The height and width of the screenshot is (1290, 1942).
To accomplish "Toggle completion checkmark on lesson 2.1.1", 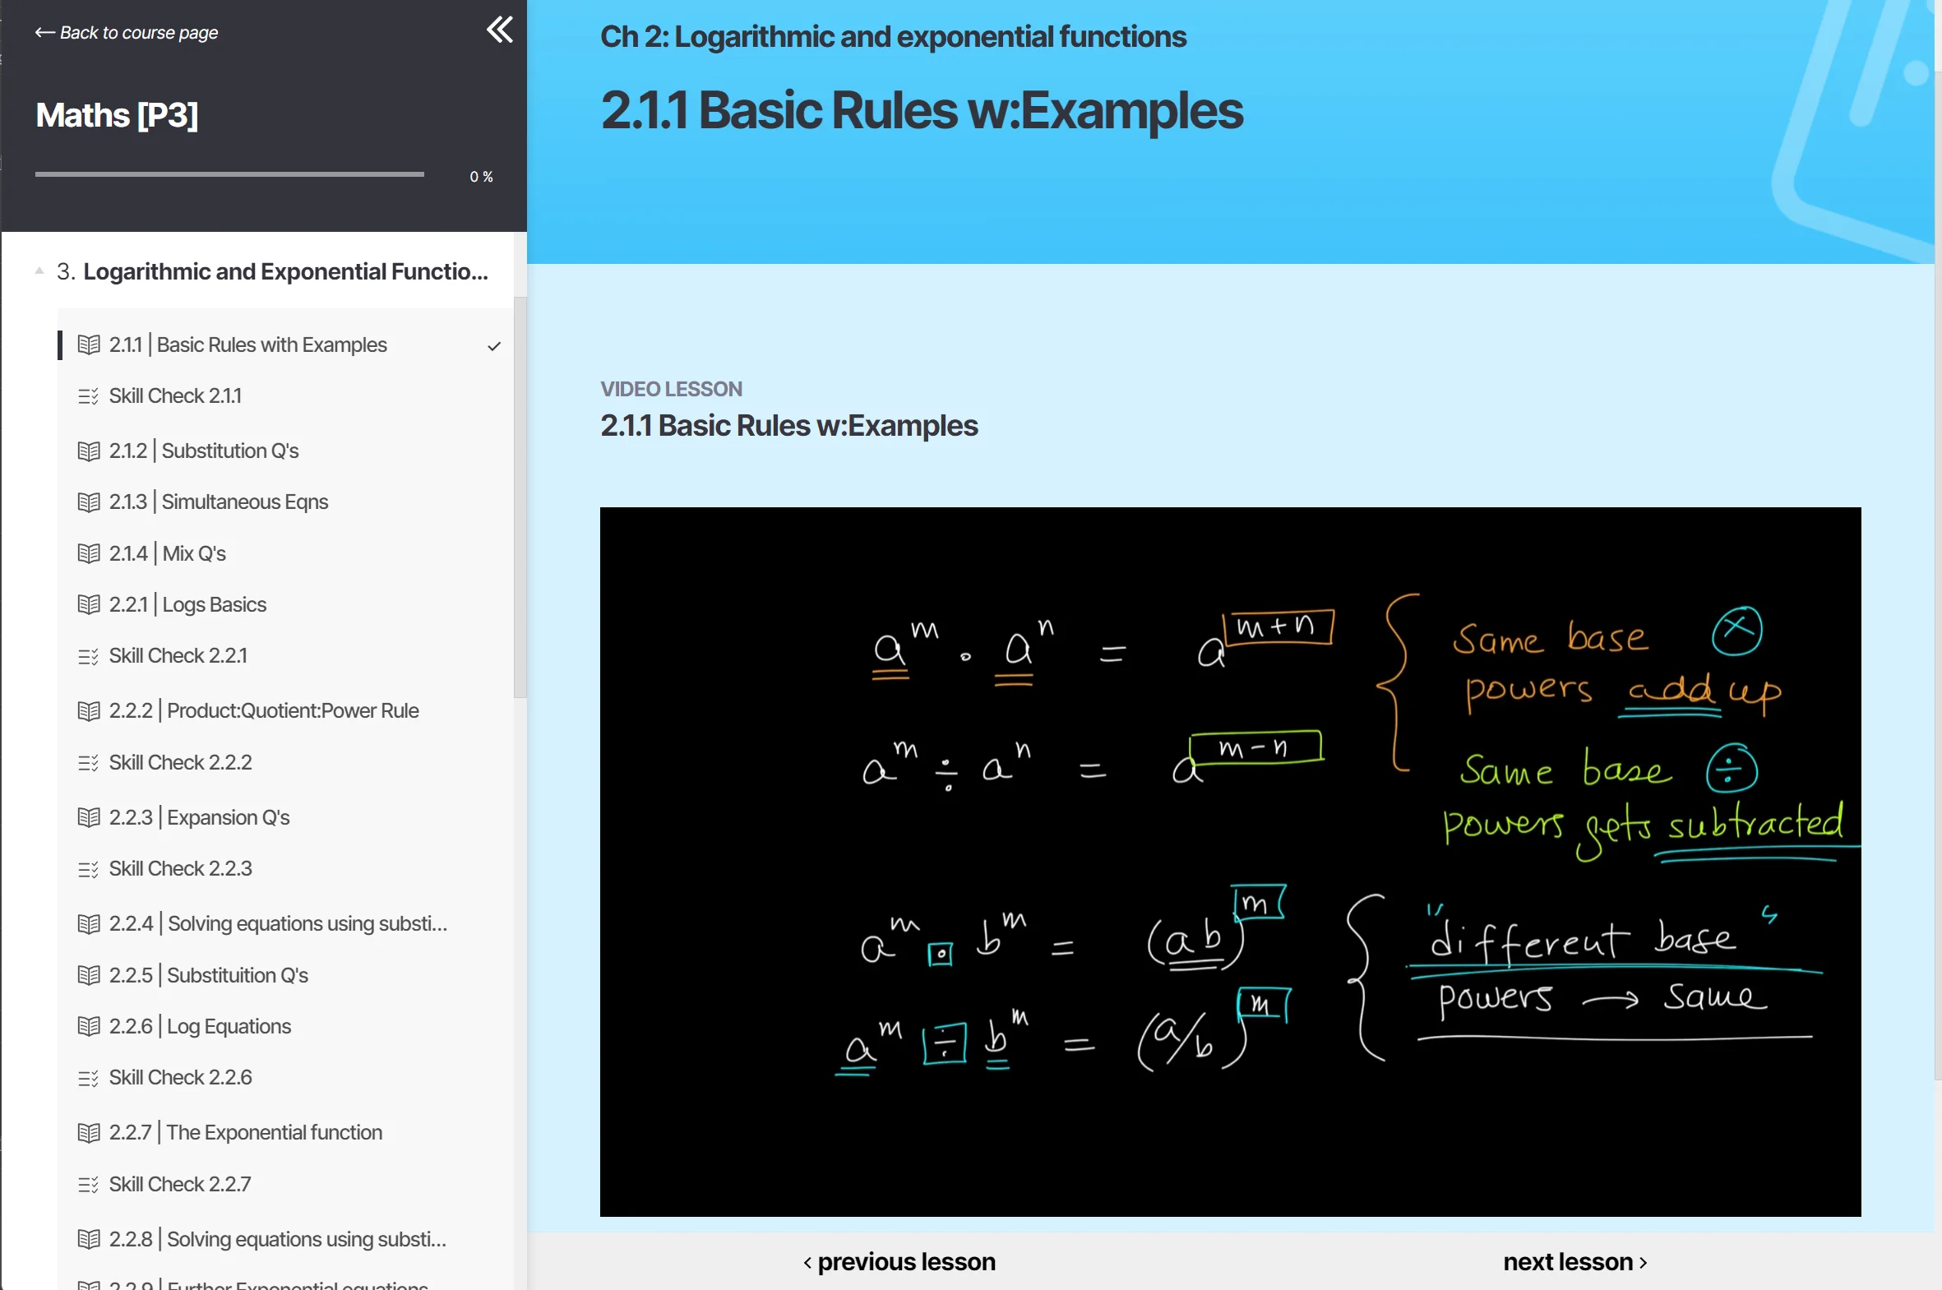I will point(493,346).
